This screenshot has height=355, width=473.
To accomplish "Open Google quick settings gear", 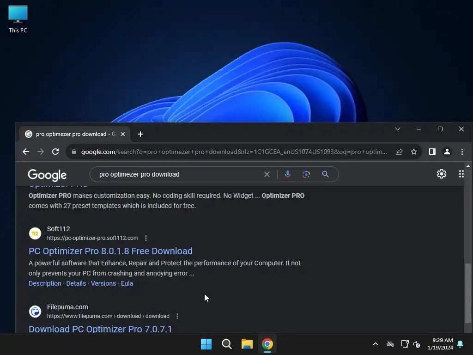I will click(441, 174).
